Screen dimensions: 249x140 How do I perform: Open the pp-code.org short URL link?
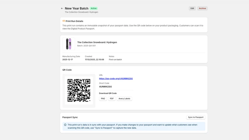coord(116,79)
